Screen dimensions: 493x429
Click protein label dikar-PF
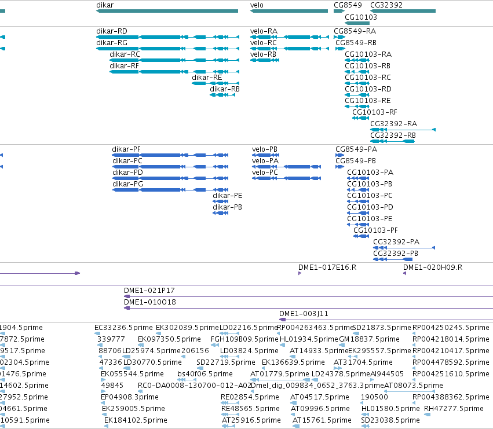point(126,149)
